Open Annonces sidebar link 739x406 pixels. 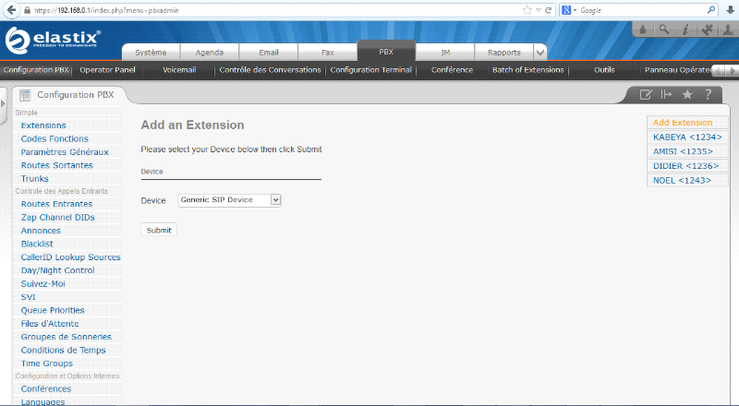click(x=41, y=231)
